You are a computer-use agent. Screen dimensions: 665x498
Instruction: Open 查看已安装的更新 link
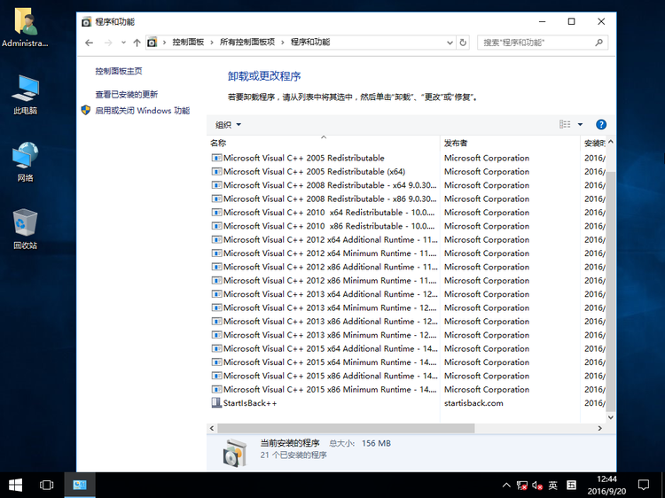[127, 94]
